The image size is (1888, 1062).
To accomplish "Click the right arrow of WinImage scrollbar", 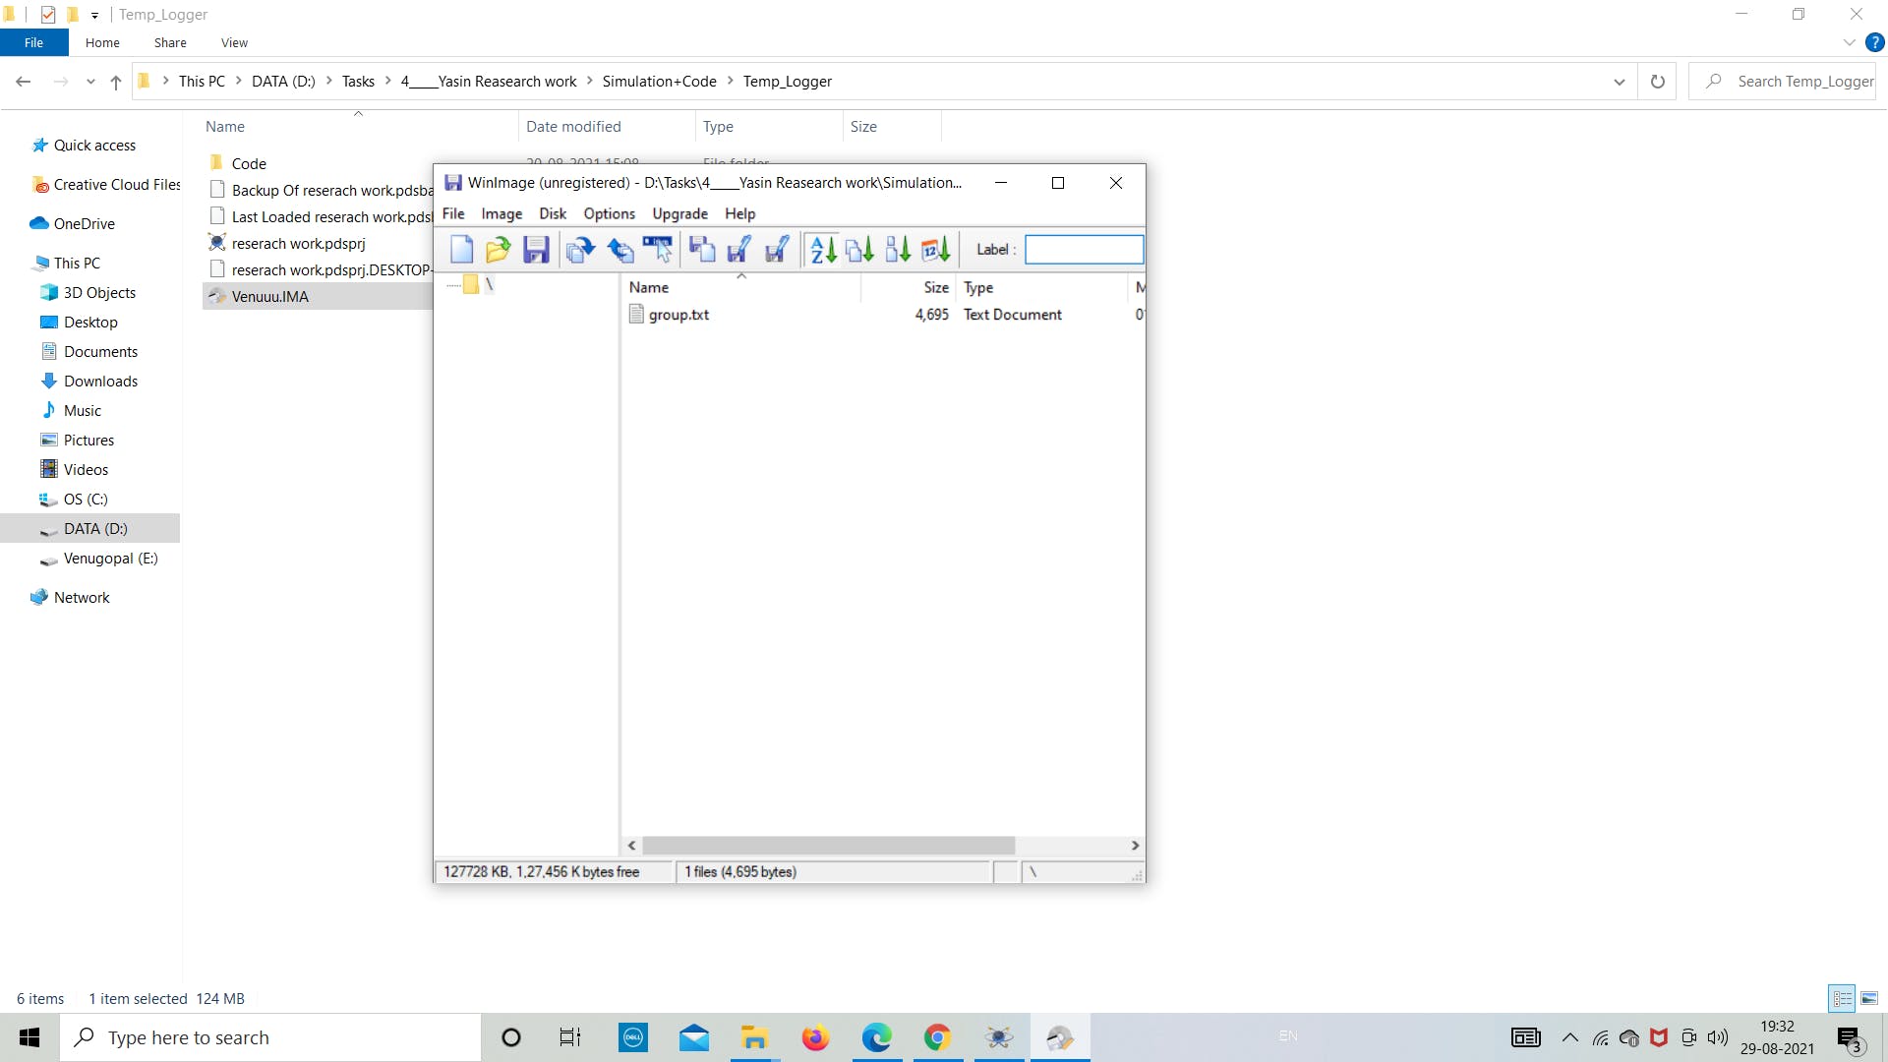I will point(1135,846).
